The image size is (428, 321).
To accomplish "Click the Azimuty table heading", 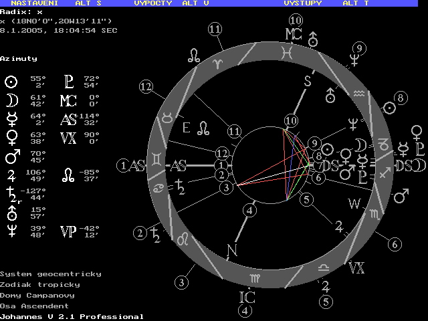I will (x=19, y=59).
